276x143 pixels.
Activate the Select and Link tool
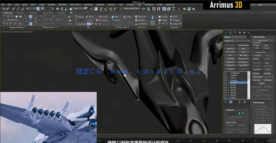click(x=14, y=9)
